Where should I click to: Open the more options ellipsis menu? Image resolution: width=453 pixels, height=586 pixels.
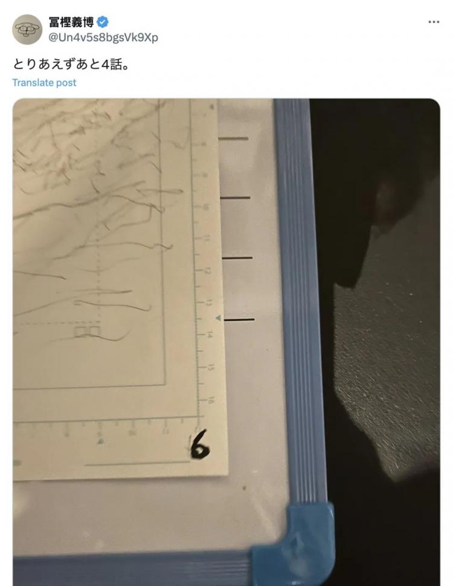(x=434, y=22)
